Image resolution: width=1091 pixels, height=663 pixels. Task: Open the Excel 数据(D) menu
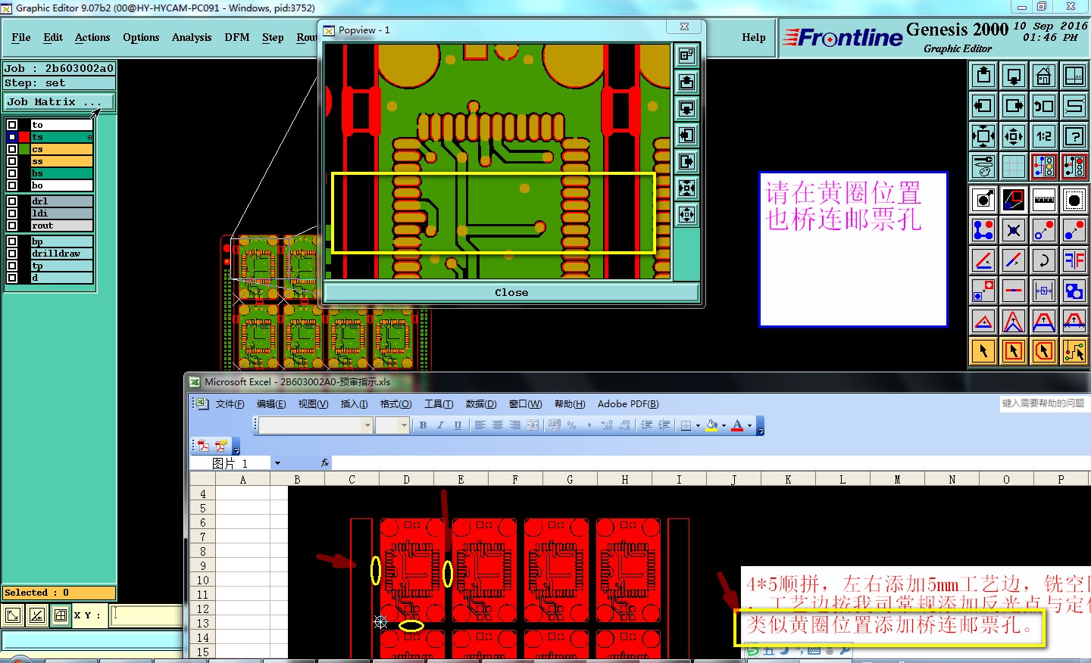(480, 404)
